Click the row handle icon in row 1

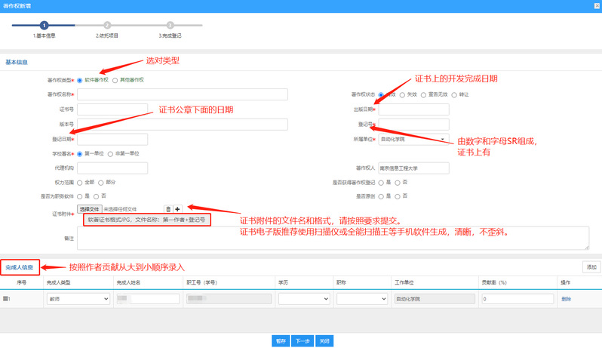tap(6, 299)
